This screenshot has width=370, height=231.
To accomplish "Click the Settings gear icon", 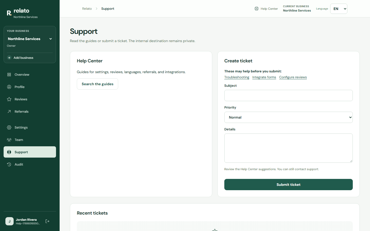I will (9, 128).
